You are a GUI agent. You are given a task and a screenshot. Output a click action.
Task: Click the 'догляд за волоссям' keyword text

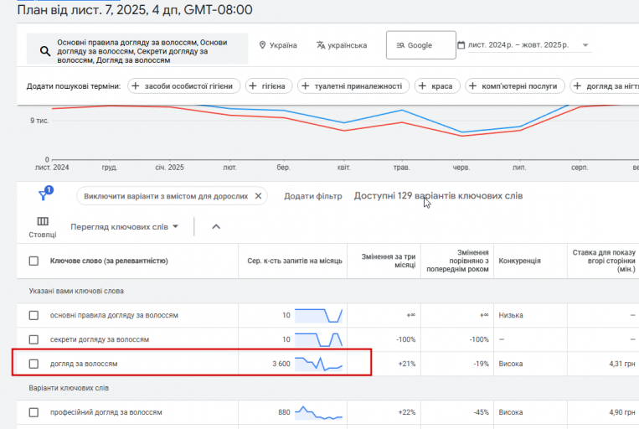coord(84,364)
